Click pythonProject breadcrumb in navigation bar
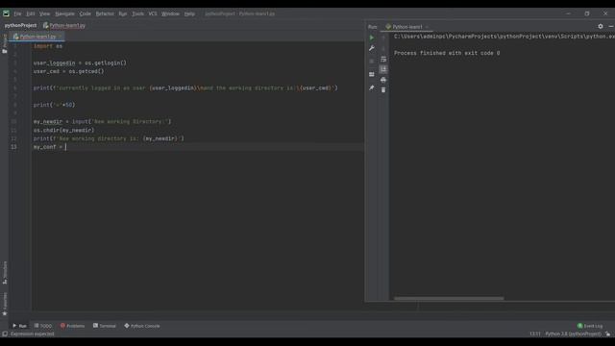The height and width of the screenshot is (346, 615). pos(20,26)
